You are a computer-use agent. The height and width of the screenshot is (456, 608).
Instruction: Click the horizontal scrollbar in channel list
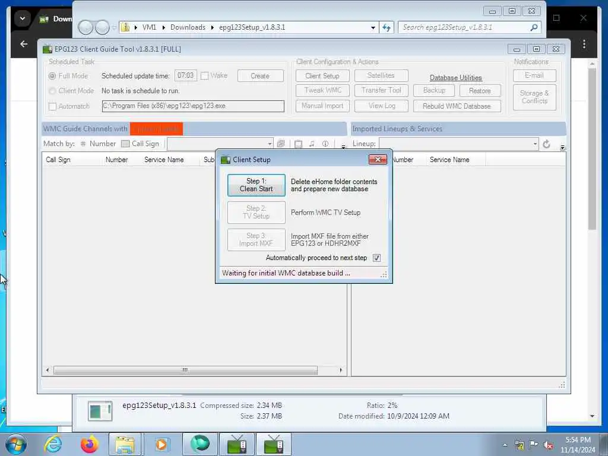pos(185,370)
